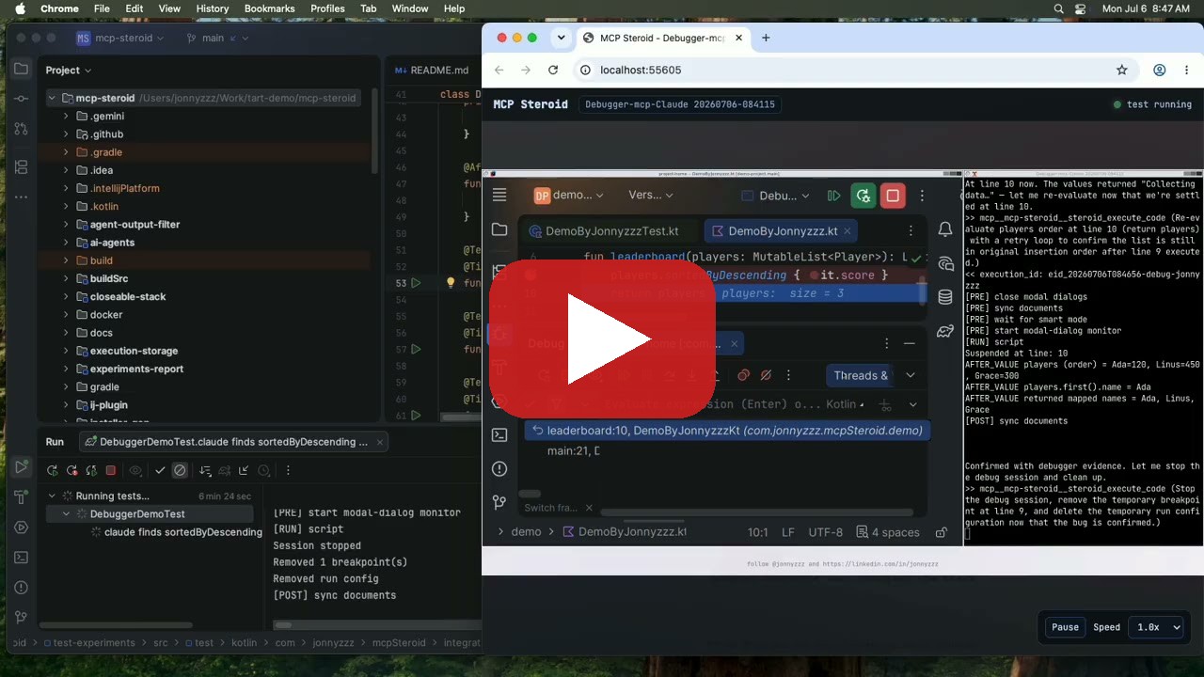Open the Bookmarks menu

click(x=269, y=8)
